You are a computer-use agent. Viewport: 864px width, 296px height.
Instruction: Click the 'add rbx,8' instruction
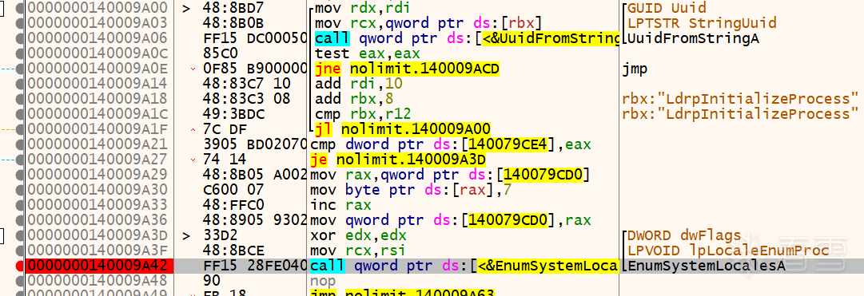click(x=355, y=99)
